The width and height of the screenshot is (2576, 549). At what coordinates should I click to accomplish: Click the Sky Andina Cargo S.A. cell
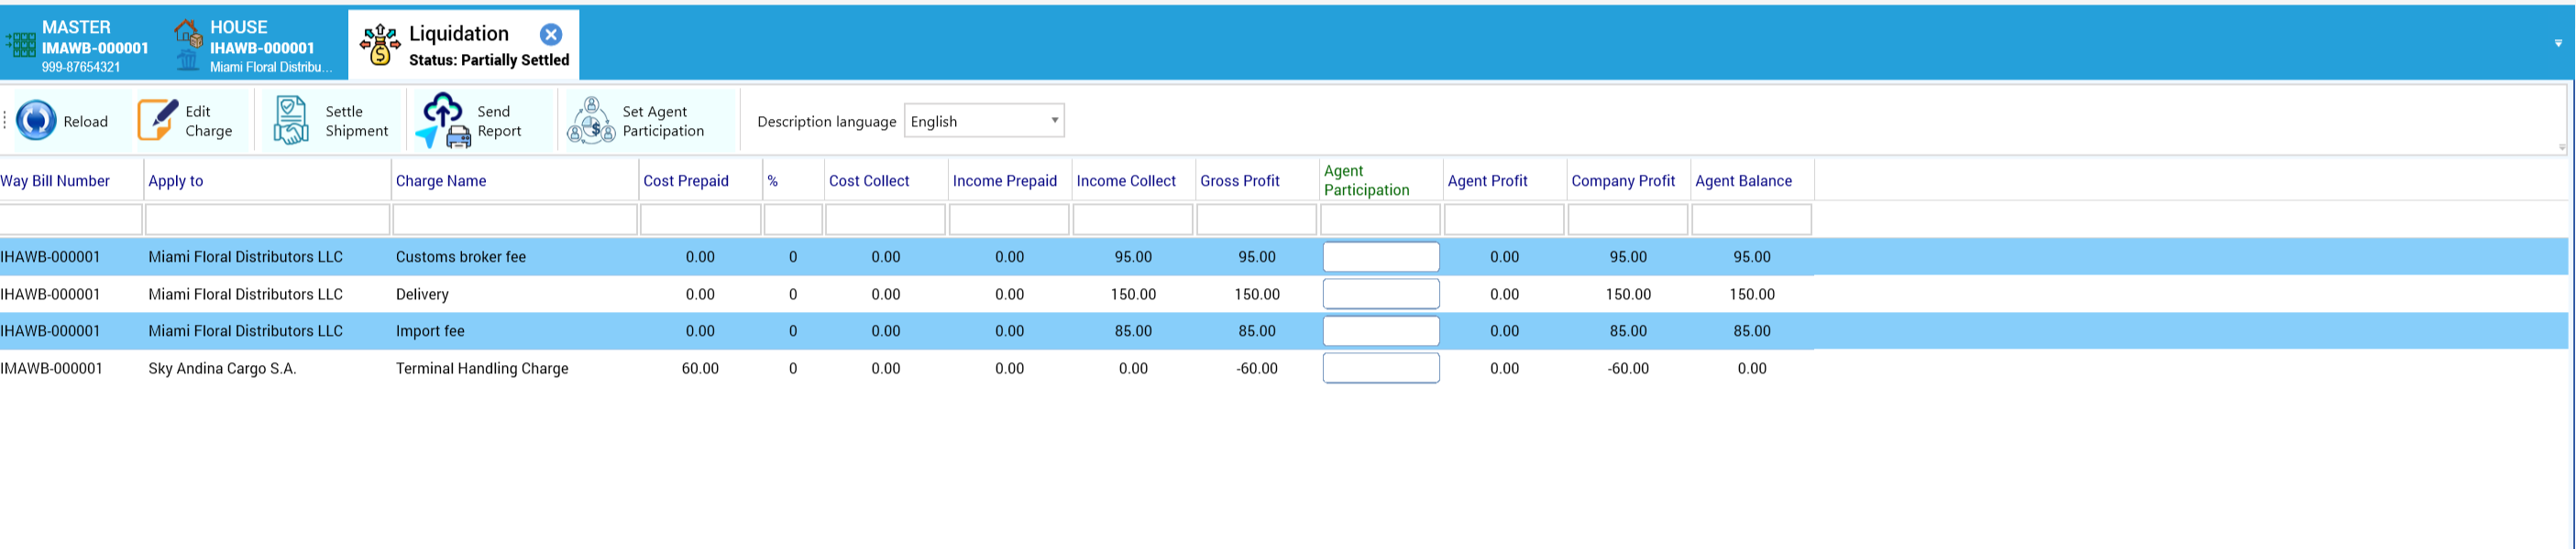[222, 369]
